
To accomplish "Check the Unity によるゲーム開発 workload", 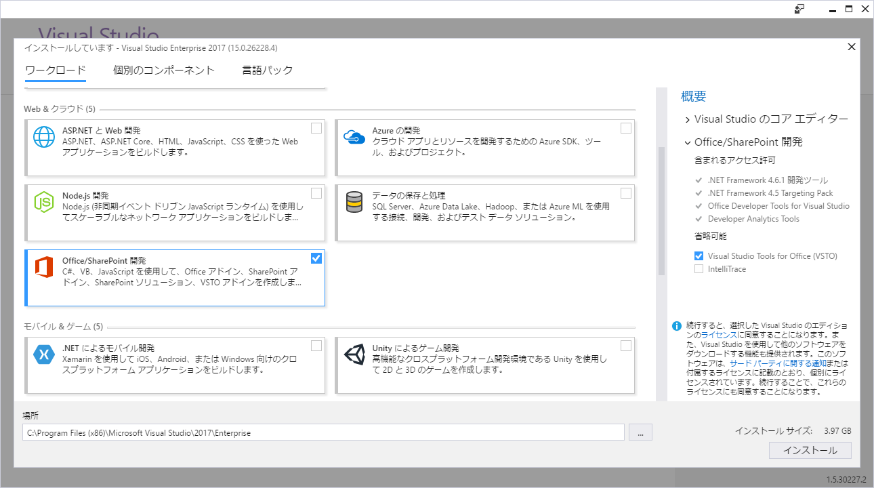I will tap(625, 346).
